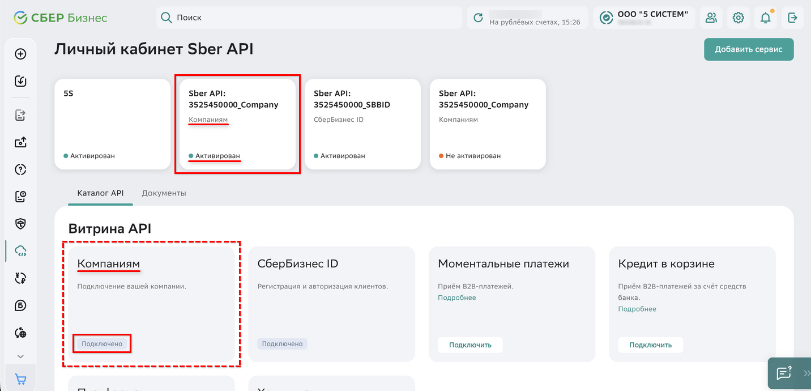This screenshot has height=391, width=811.
Task: Open the not activated 3525450000_Company card
Action: 488,124
